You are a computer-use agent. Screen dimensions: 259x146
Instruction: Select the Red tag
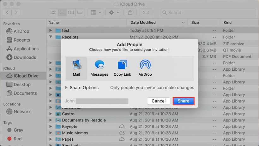click(x=14, y=139)
